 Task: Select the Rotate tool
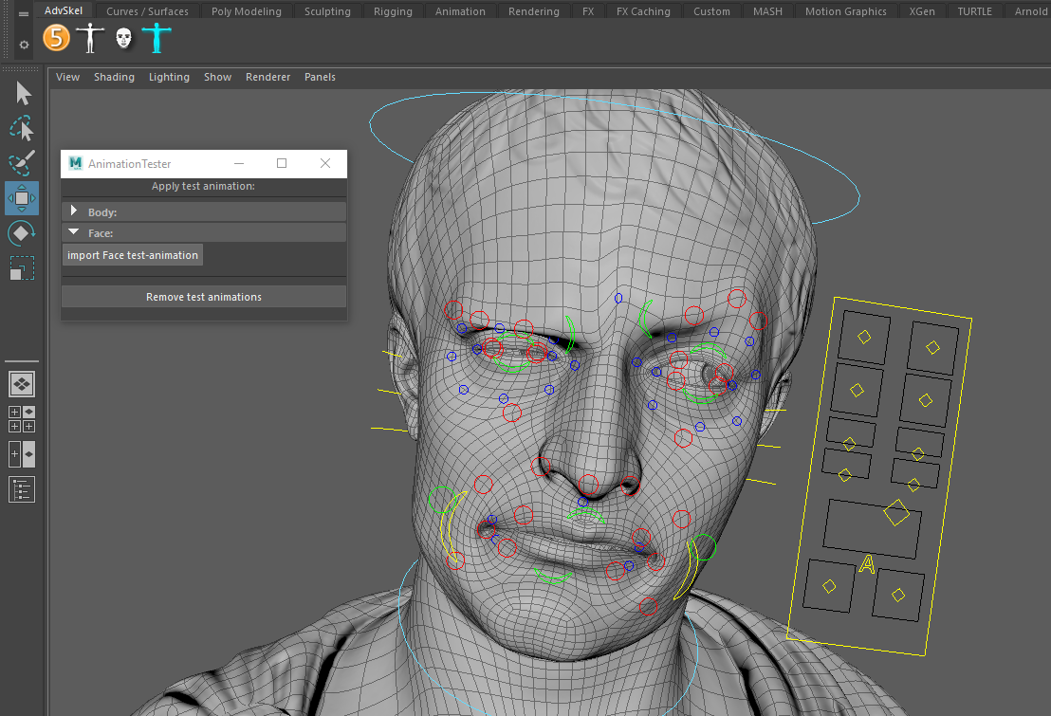click(22, 232)
